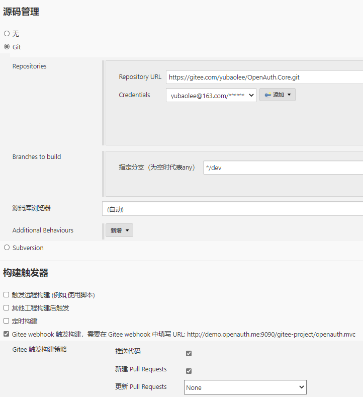The height and width of the screenshot is (397, 363).
Task: Select the 无 radio button
Action: click(7, 34)
